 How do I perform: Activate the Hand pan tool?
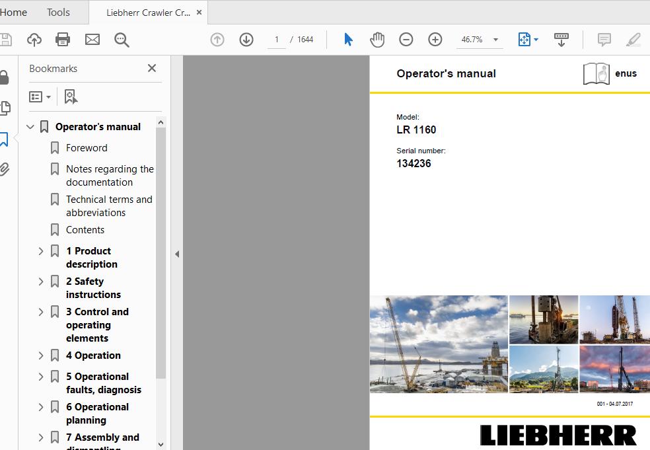[377, 40]
